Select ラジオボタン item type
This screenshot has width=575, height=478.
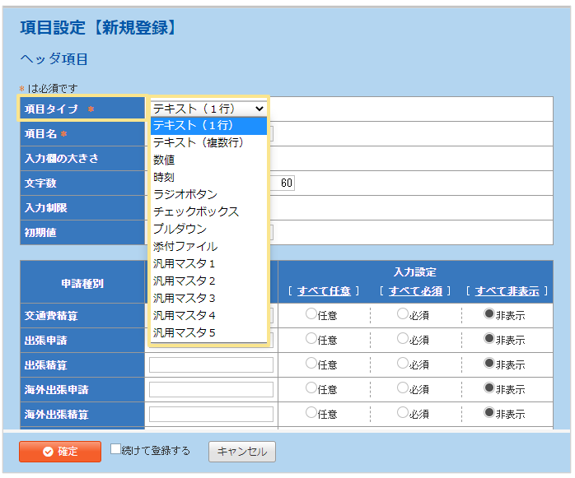(185, 194)
